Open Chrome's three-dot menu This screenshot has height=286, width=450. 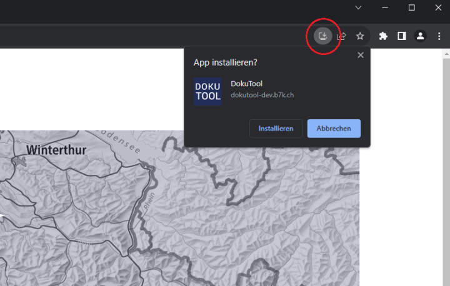point(439,36)
